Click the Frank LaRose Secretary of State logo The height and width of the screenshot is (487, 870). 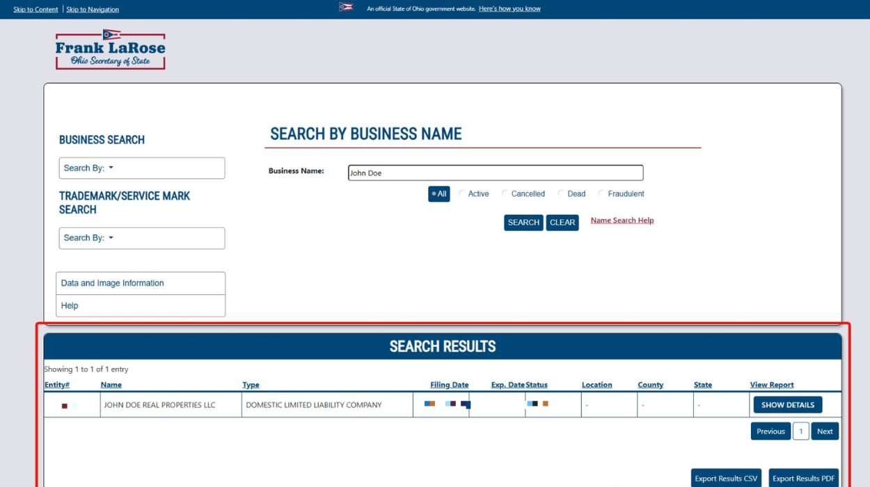109,48
